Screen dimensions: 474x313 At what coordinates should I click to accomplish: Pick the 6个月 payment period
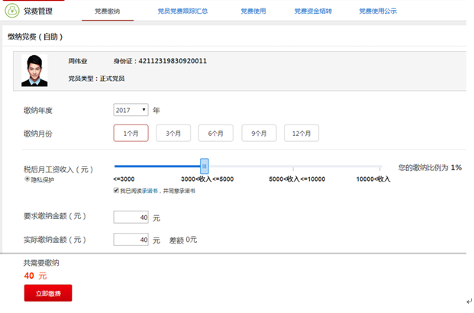click(216, 133)
